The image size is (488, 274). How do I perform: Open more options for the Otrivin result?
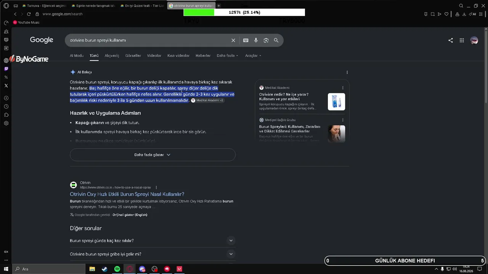click(156, 188)
